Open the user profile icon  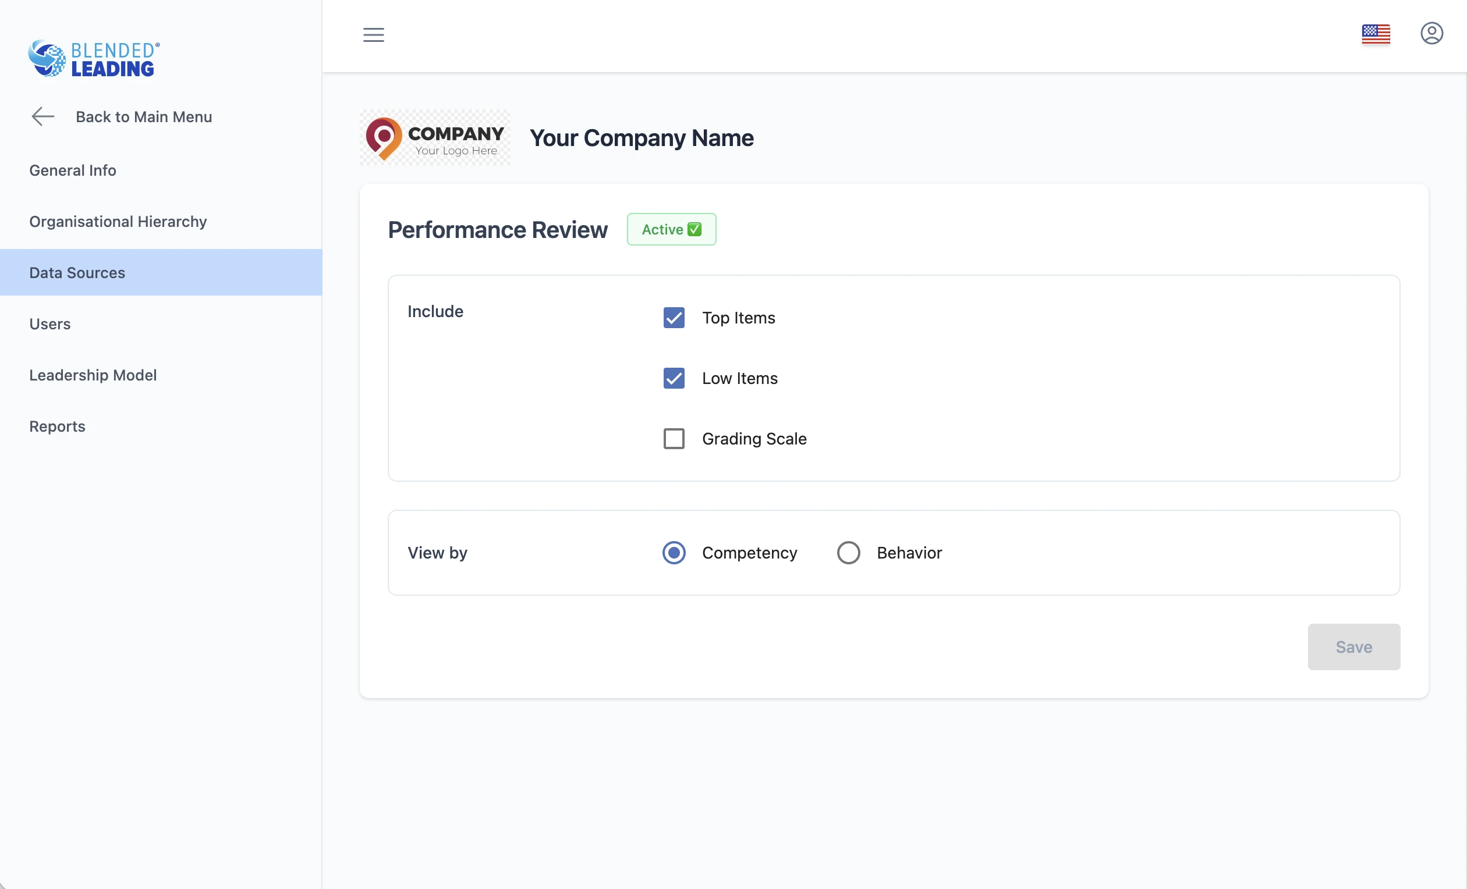click(x=1431, y=33)
